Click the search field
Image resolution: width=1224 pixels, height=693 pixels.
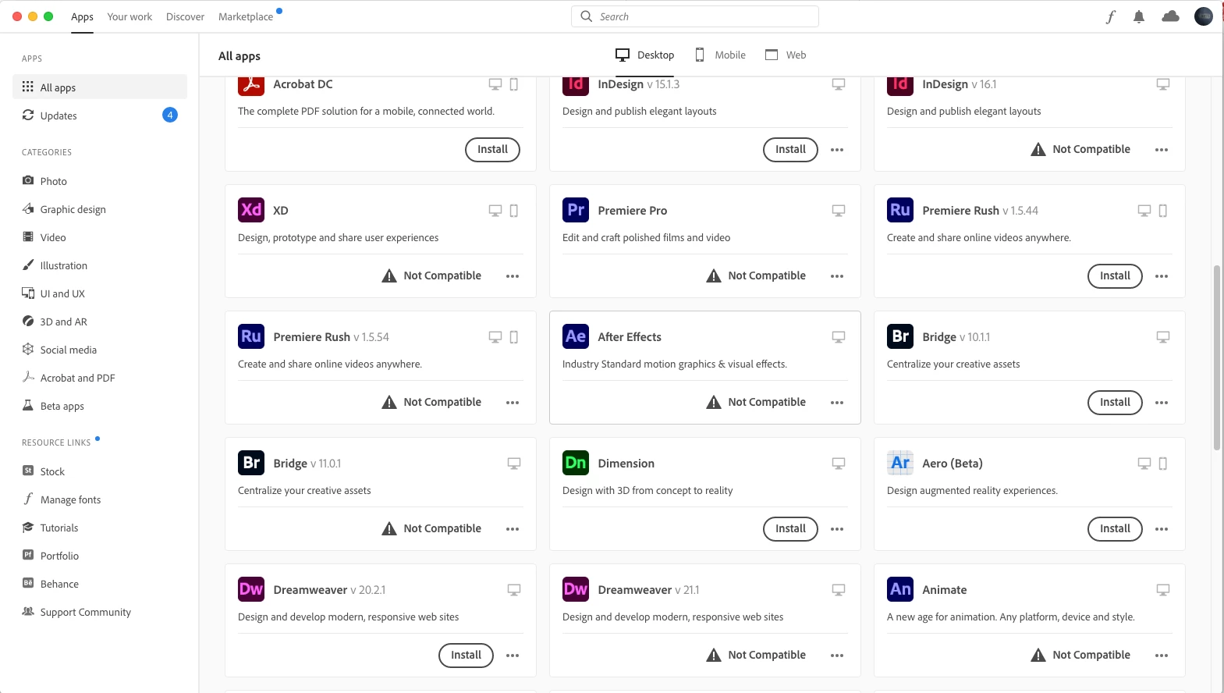[695, 16]
